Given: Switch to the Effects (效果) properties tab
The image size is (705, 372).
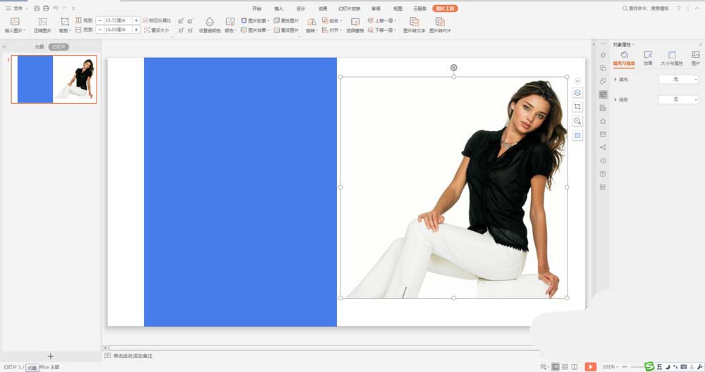Looking at the screenshot, I should pos(647,58).
